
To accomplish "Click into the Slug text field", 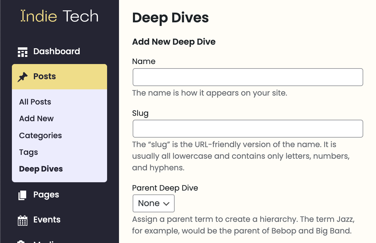I will [247, 129].
